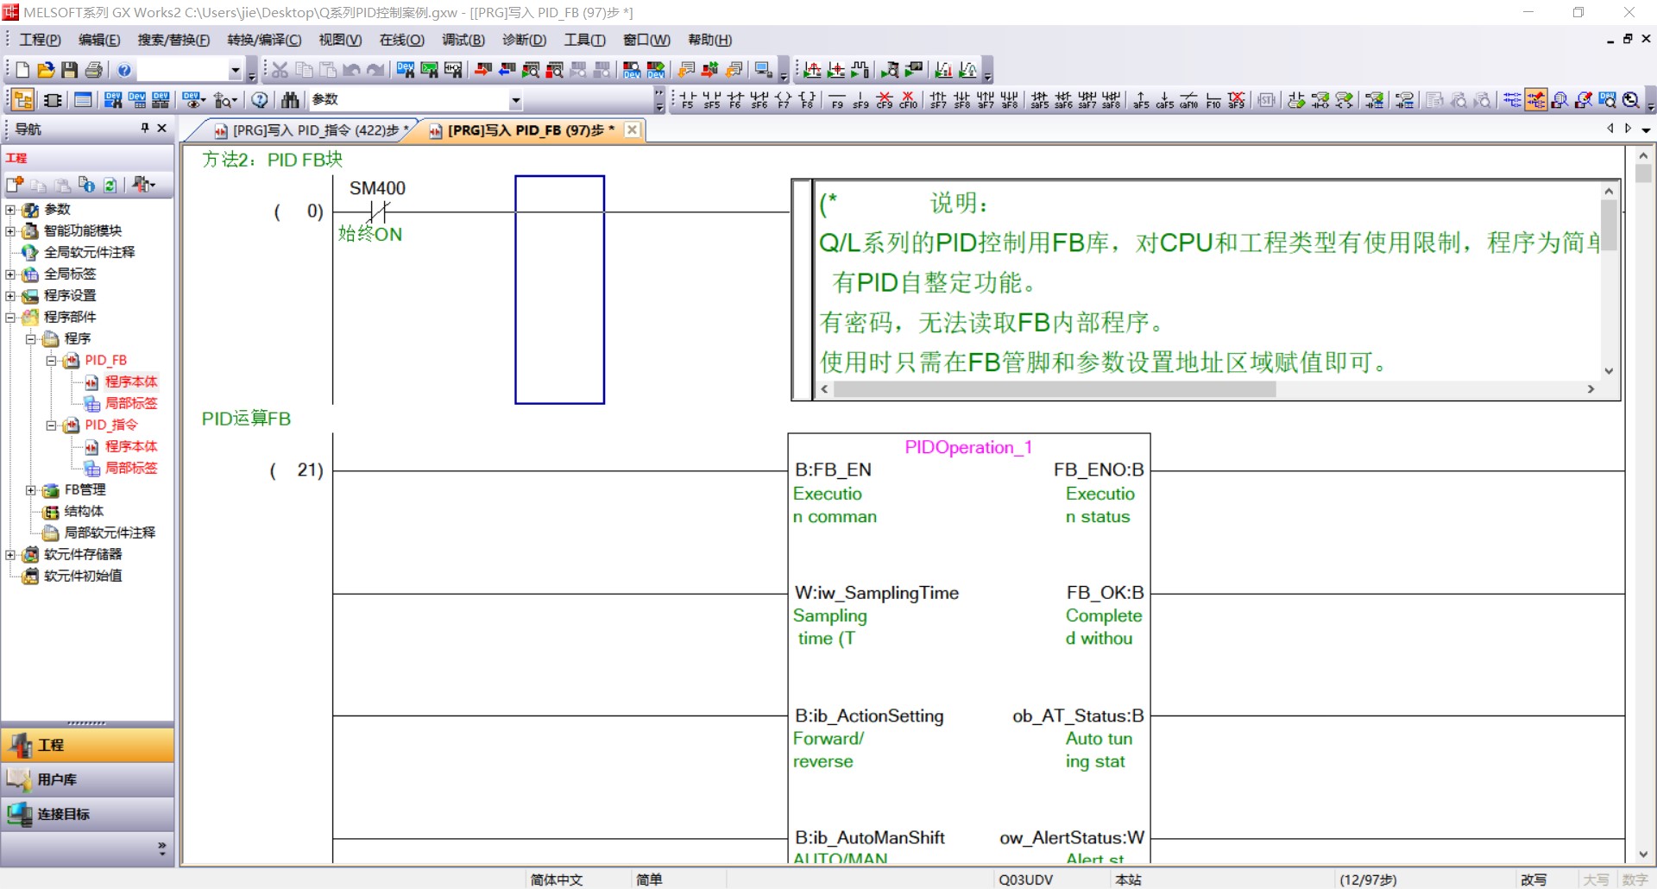Insert open contact with F5 icon
The height and width of the screenshot is (889, 1657).
point(687,100)
